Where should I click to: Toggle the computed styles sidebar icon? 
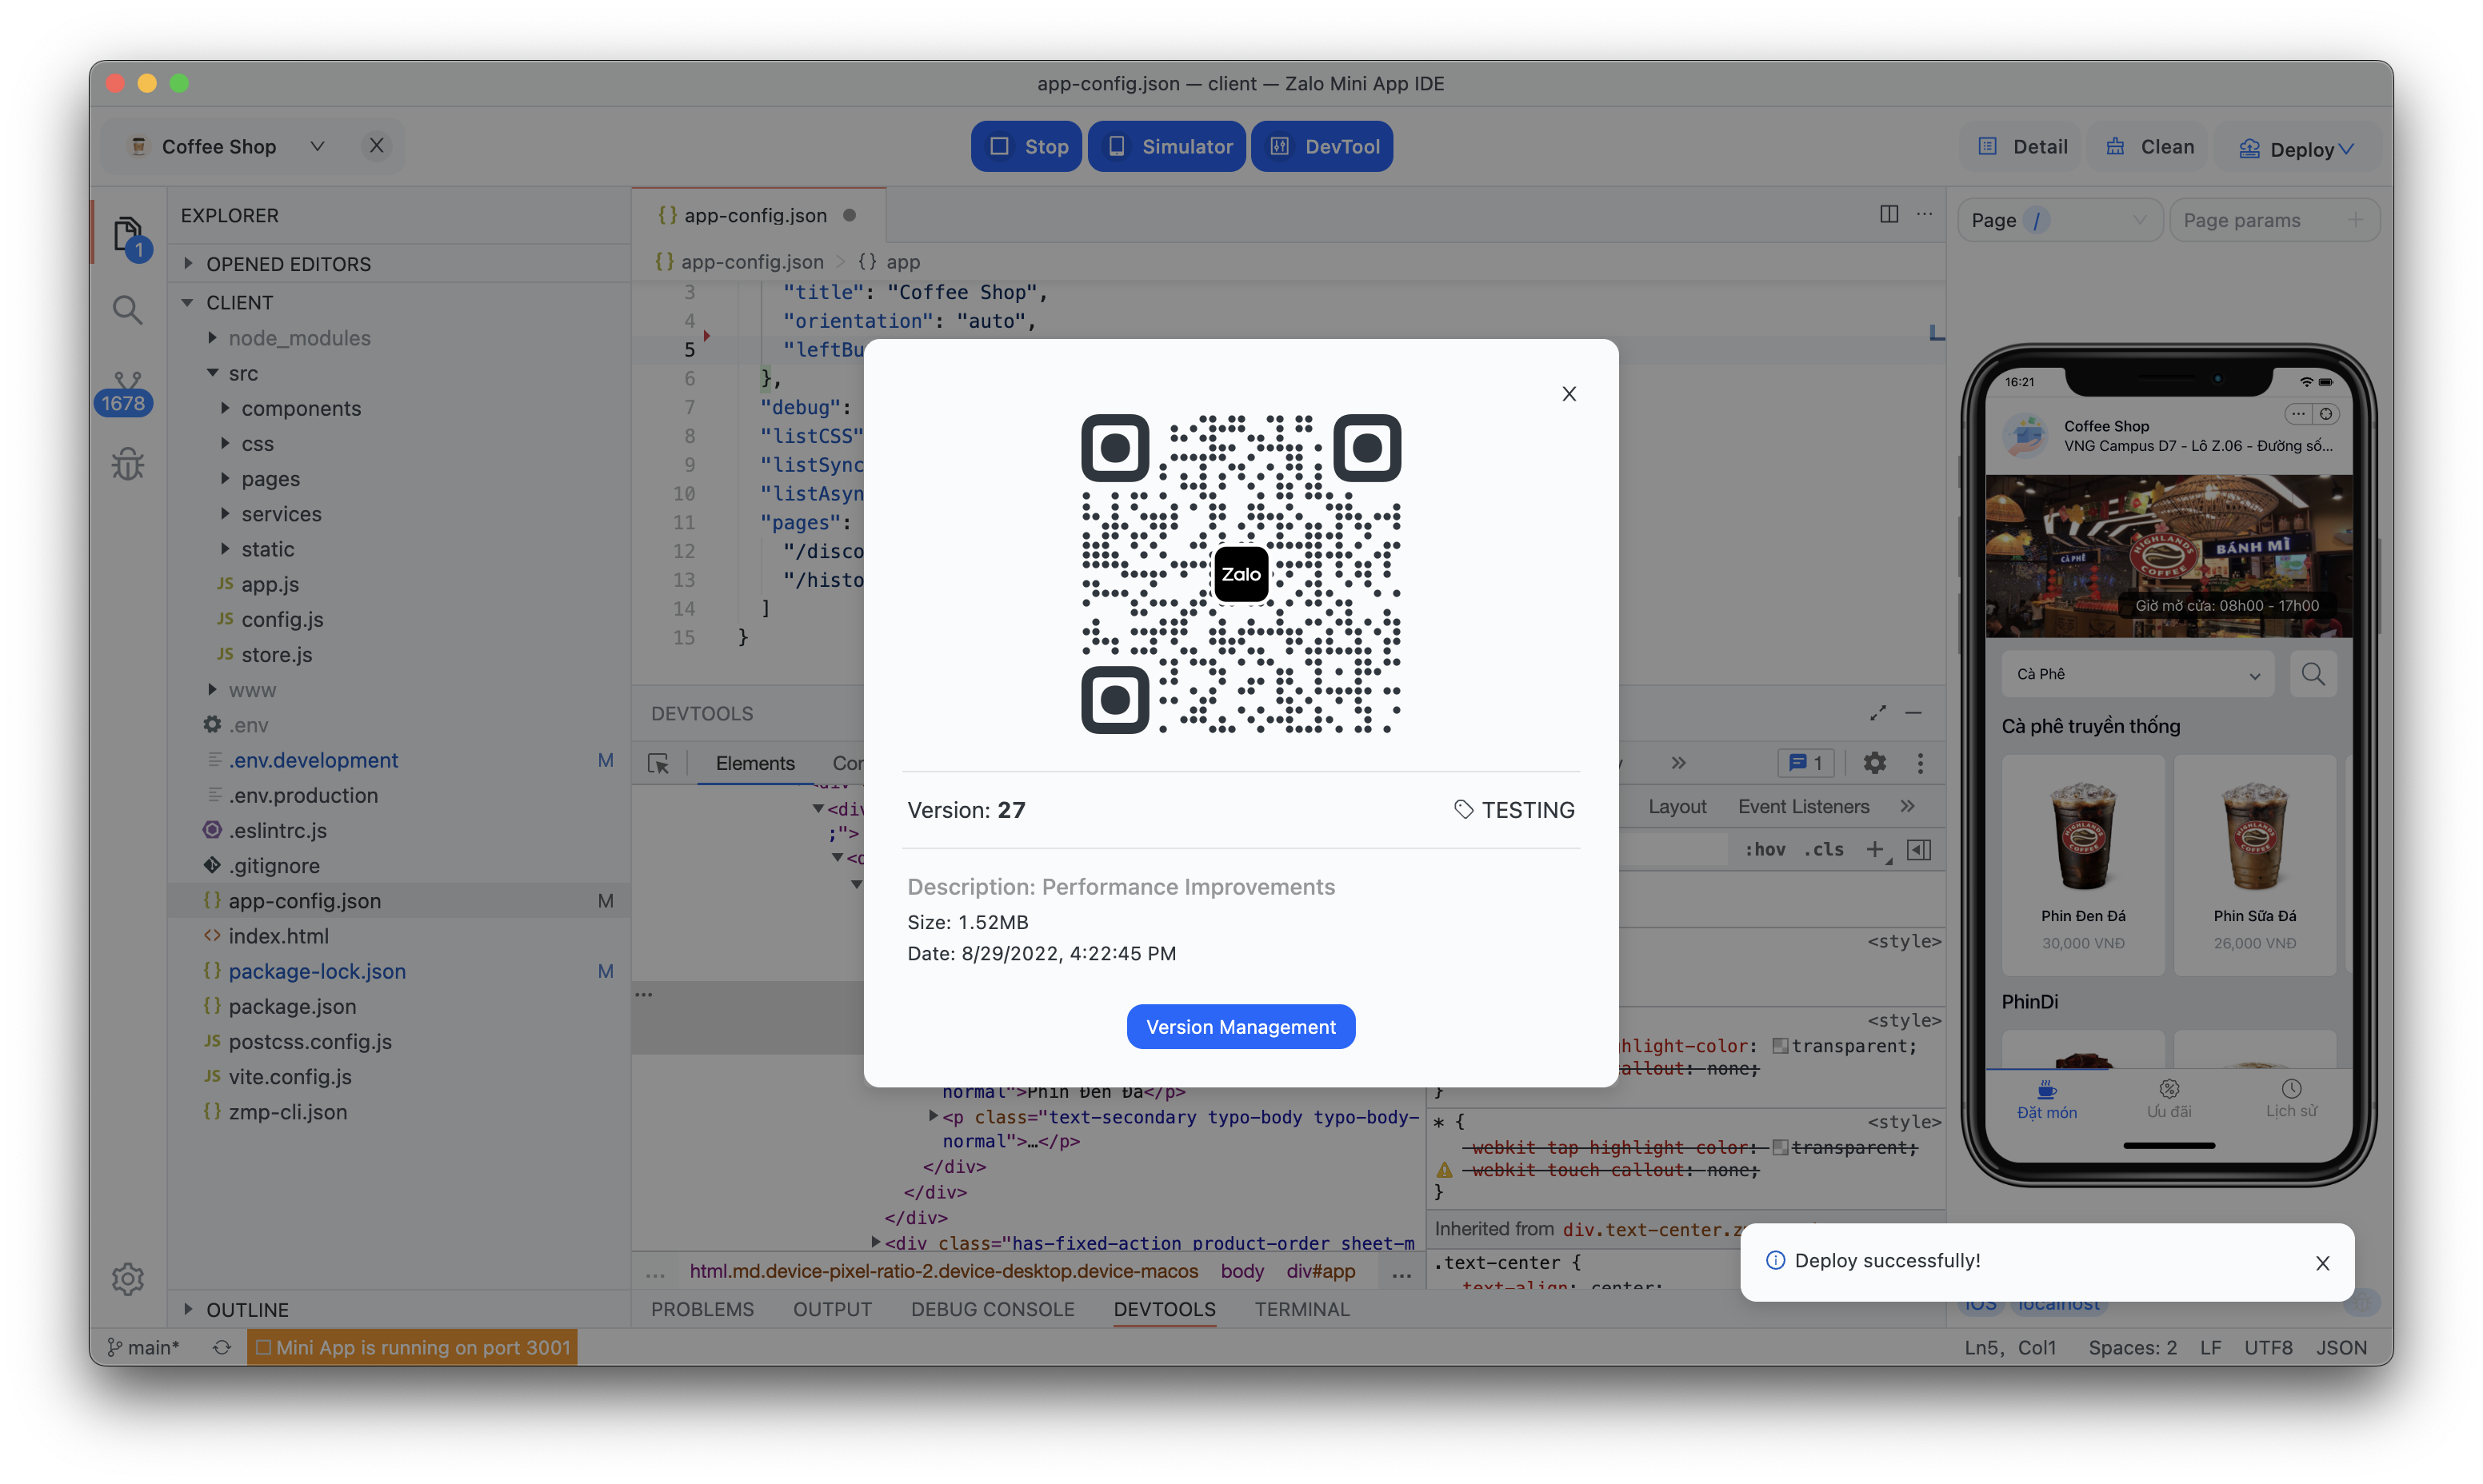(1919, 849)
